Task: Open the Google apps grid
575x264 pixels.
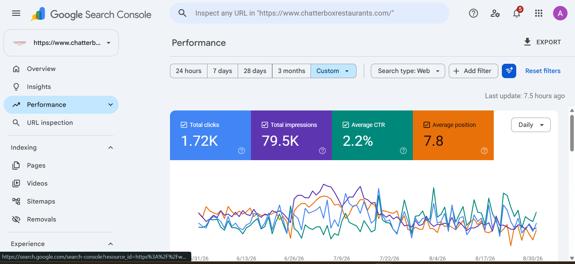Action: coord(538,13)
